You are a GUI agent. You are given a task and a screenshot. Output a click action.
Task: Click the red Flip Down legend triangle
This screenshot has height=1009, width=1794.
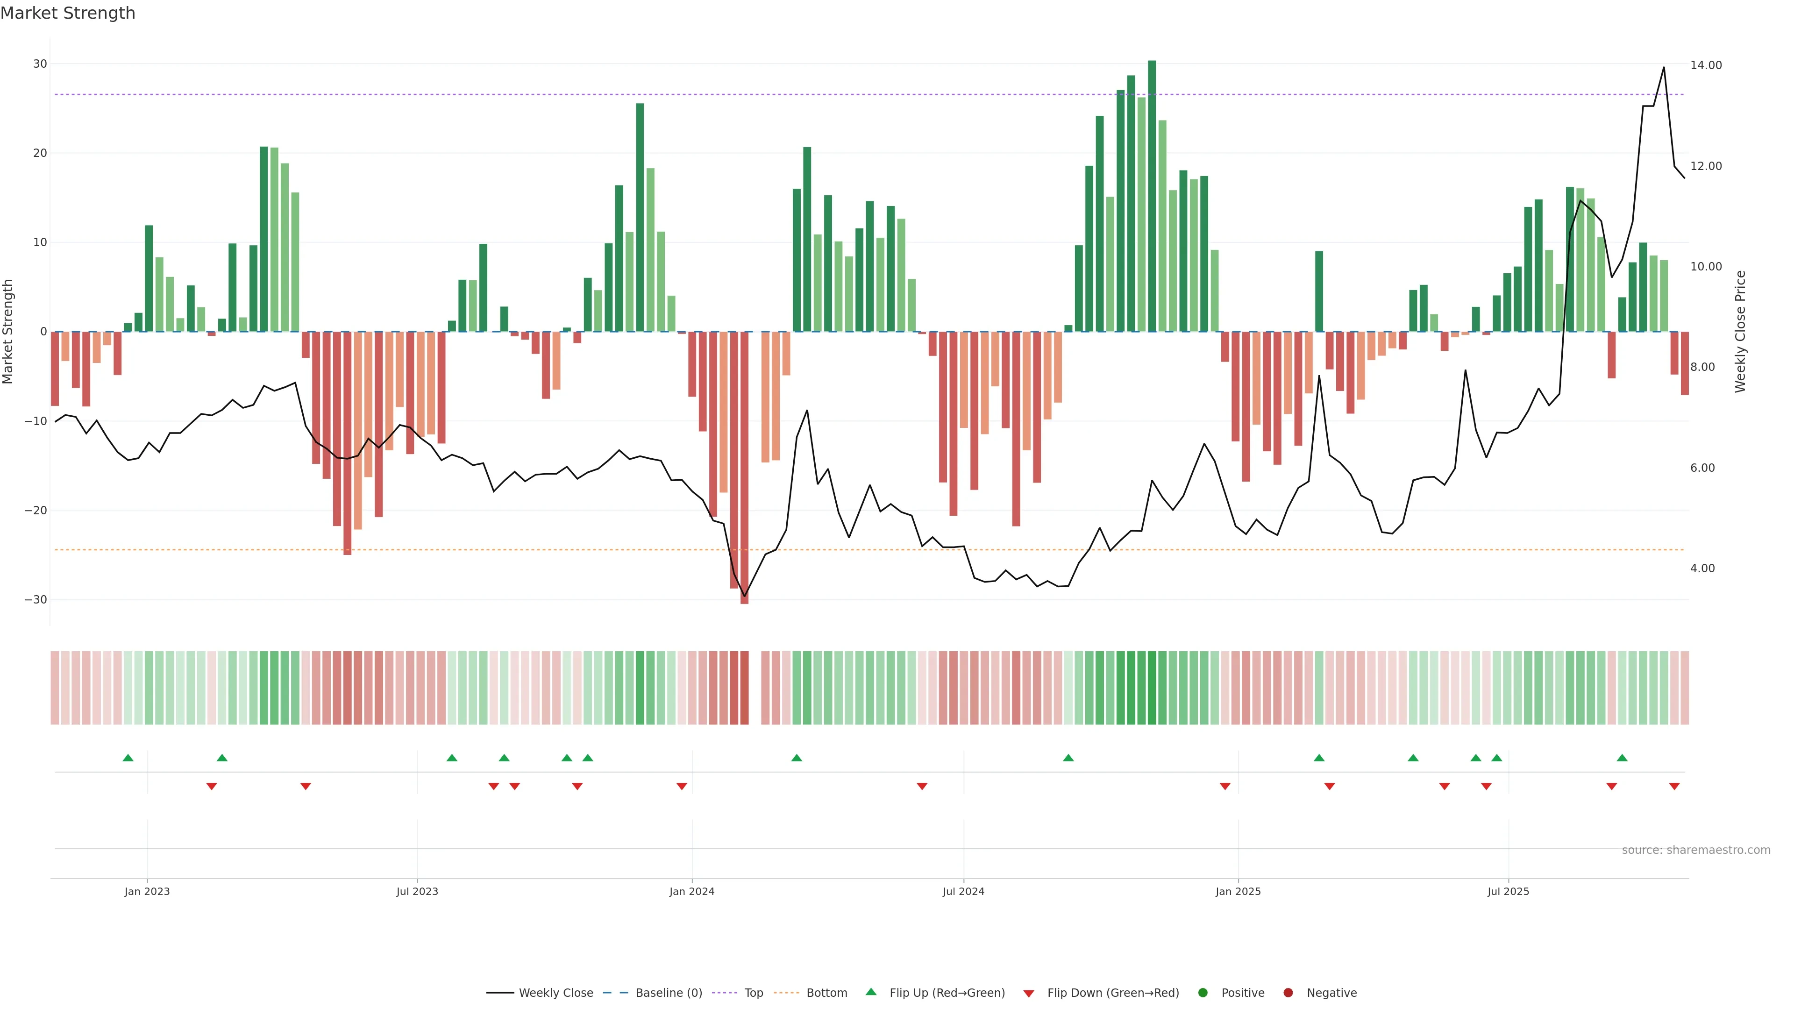[x=1029, y=994]
